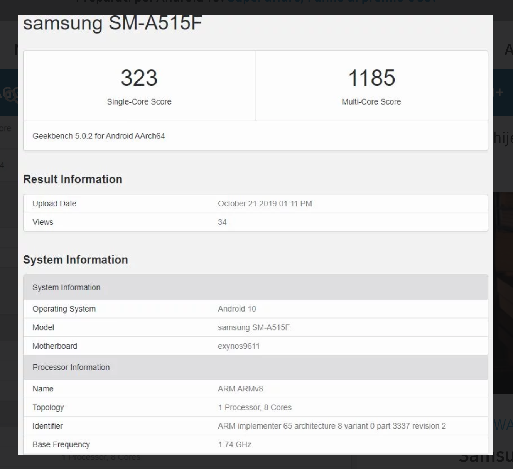Click the Topology row label
The image size is (513, 469).
tap(48, 407)
